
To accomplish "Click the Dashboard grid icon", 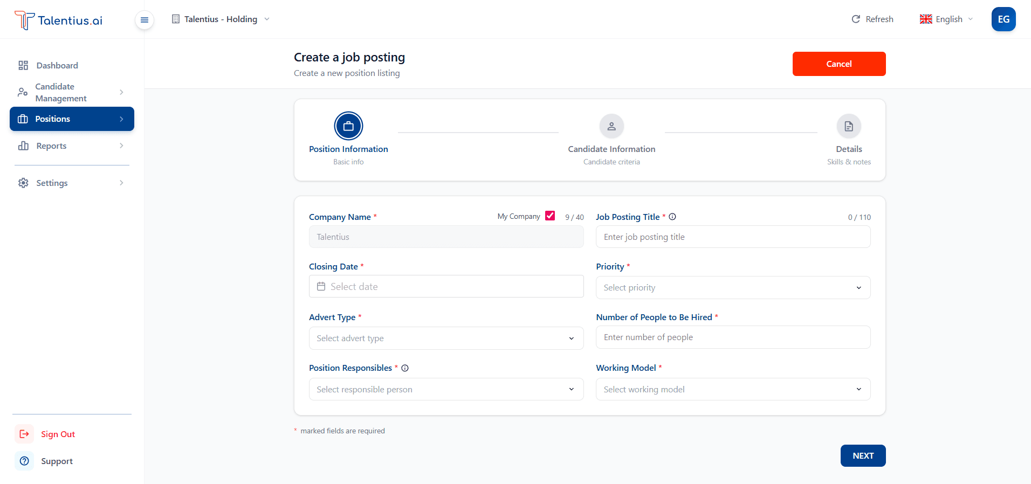I will (23, 65).
